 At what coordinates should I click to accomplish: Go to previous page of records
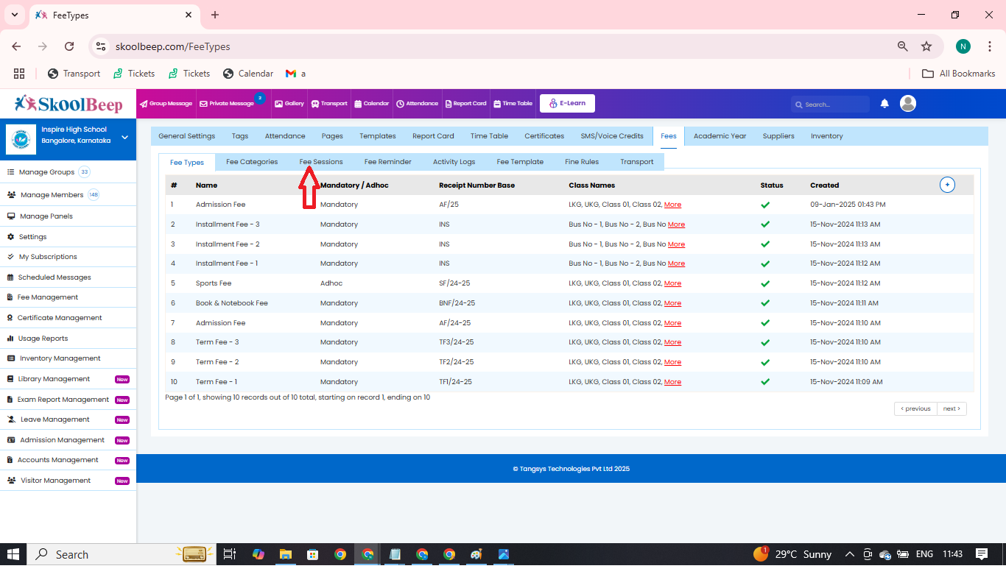click(915, 408)
